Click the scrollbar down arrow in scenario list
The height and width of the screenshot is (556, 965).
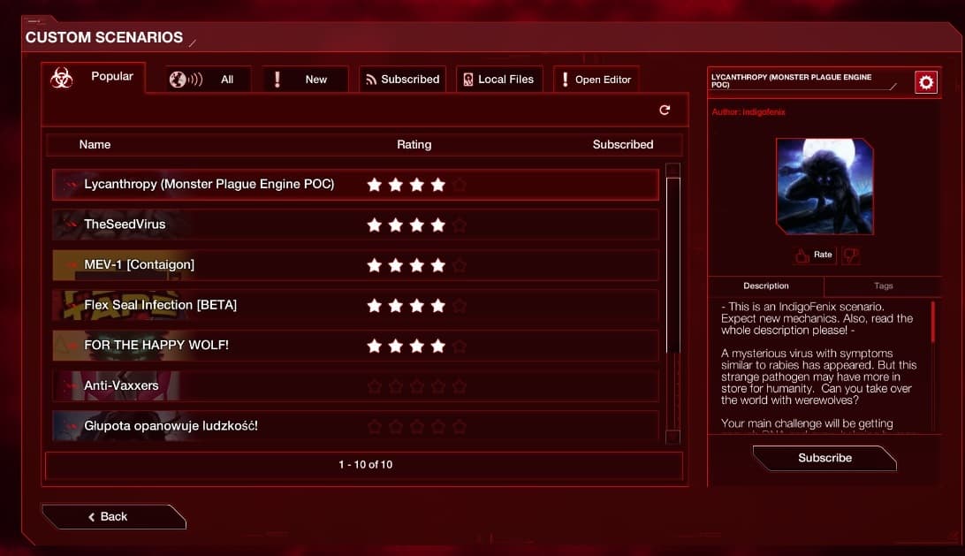[x=672, y=437]
